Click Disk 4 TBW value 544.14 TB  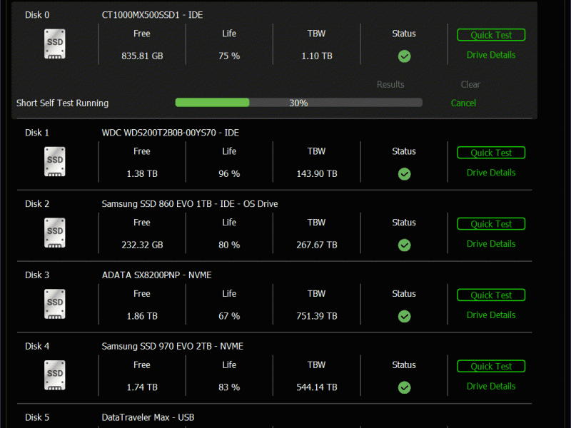tap(317, 387)
